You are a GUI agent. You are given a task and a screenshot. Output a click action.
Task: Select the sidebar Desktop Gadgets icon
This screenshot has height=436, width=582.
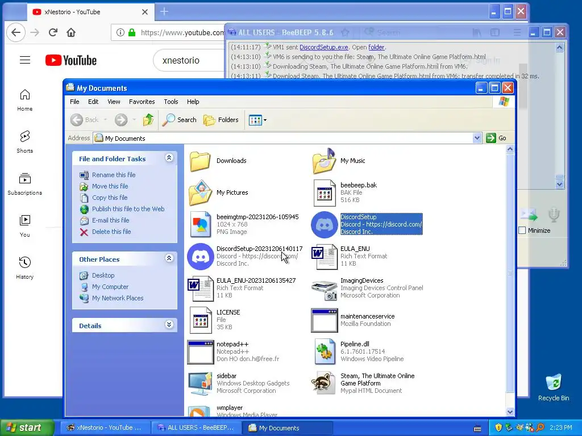pos(201,384)
